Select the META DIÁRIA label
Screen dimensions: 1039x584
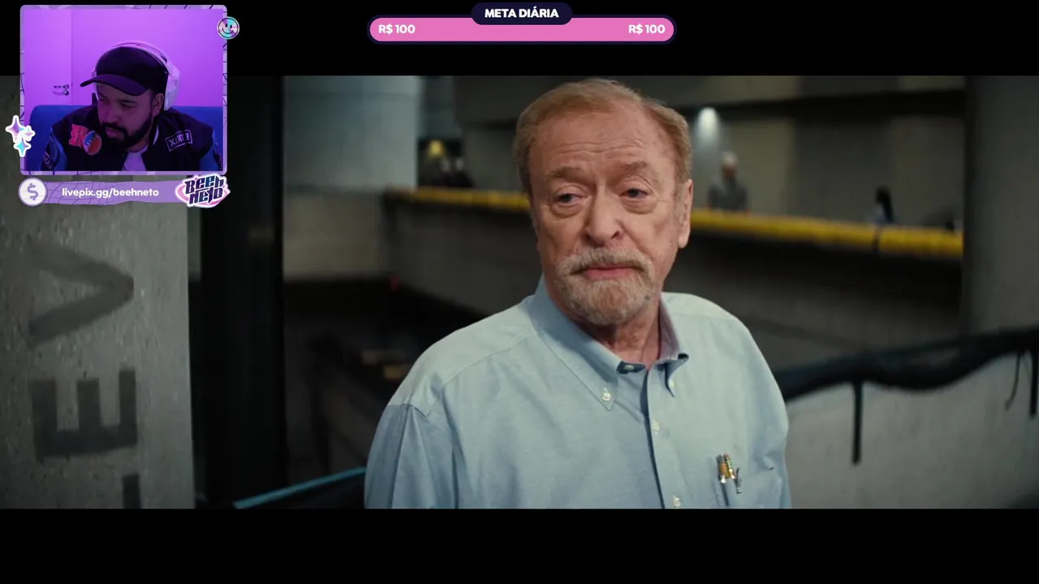[521, 13]
